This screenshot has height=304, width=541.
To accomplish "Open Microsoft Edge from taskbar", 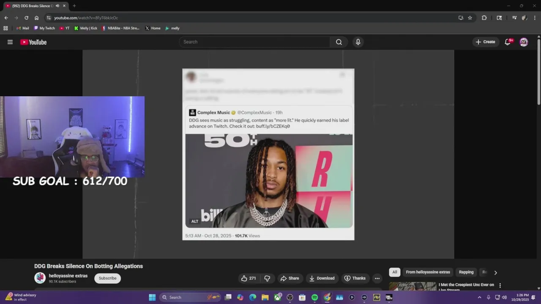I will [x=253, y=297].
